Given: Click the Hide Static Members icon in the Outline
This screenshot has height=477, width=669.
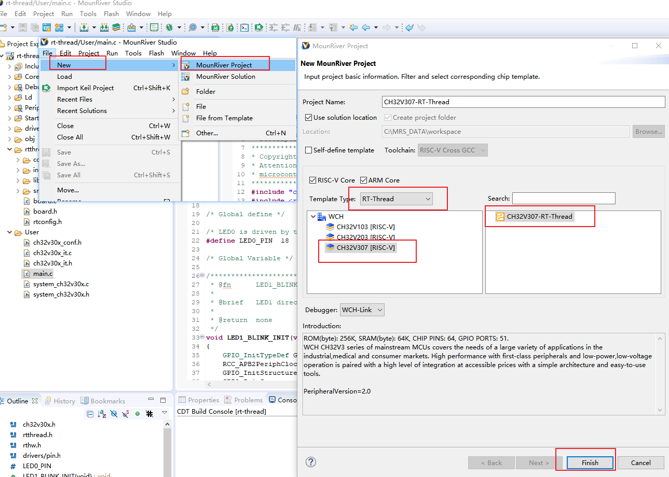Looking at the screenshot, I should point(126,414).
